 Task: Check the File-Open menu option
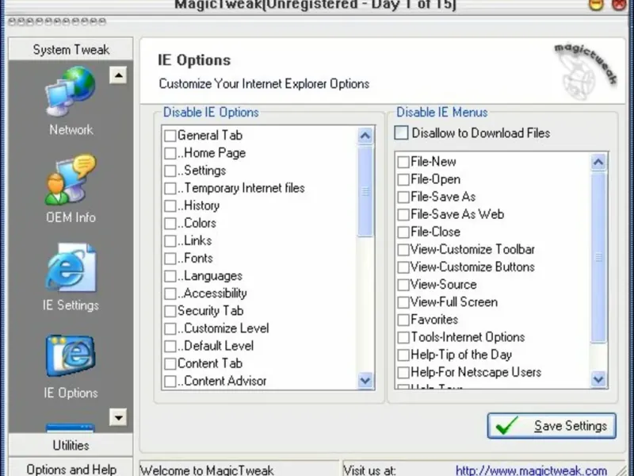point(403,179)
